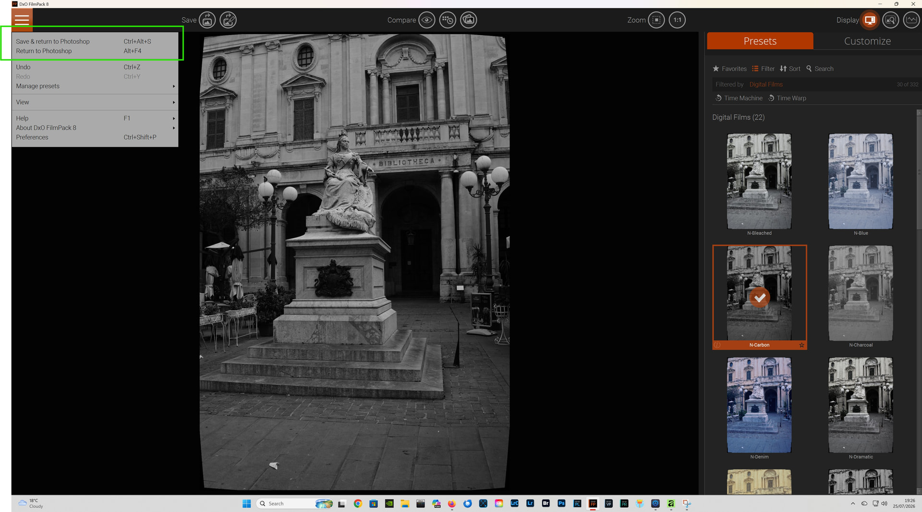The image size is (922, 512).
Task: Choose Return to Photoshop
Action: [x=95, y=51]
